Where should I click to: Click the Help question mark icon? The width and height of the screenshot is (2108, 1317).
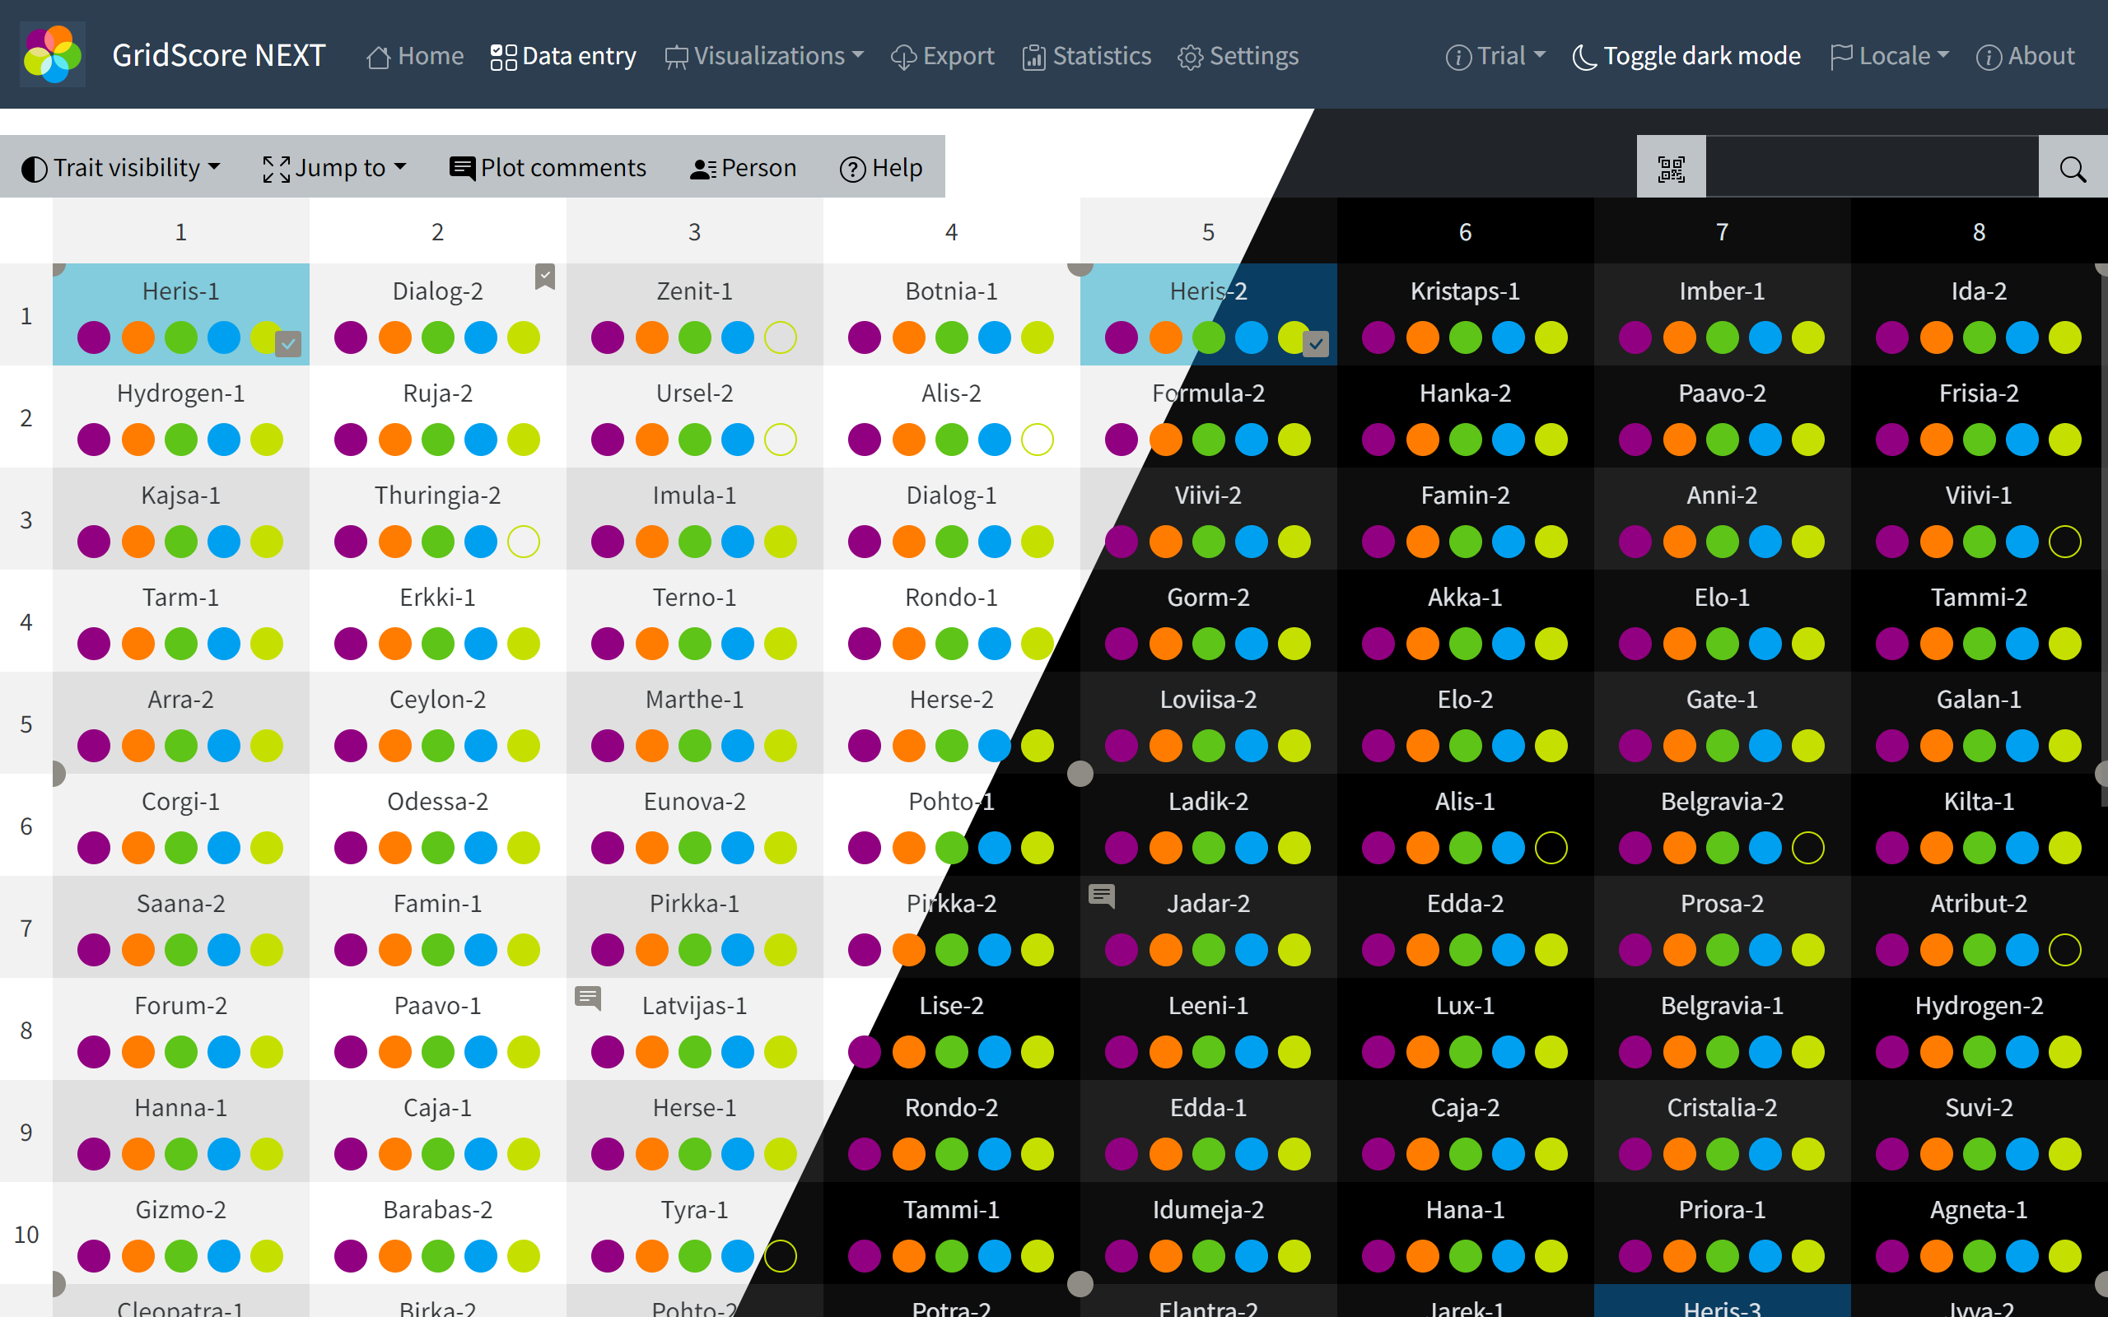coord(853,169)
